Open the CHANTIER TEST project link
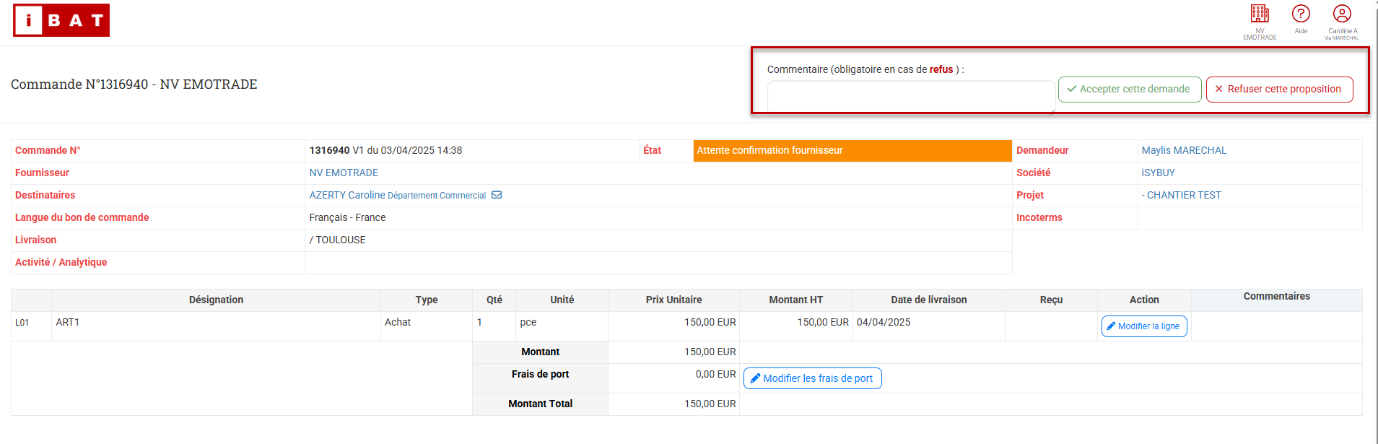Screen dimensions: 1378x444 click(1181, 195)
